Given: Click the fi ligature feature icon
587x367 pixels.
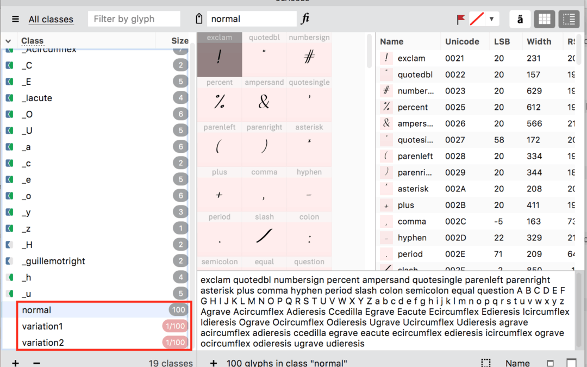Looking at the screenshot, I should [305, 19].
